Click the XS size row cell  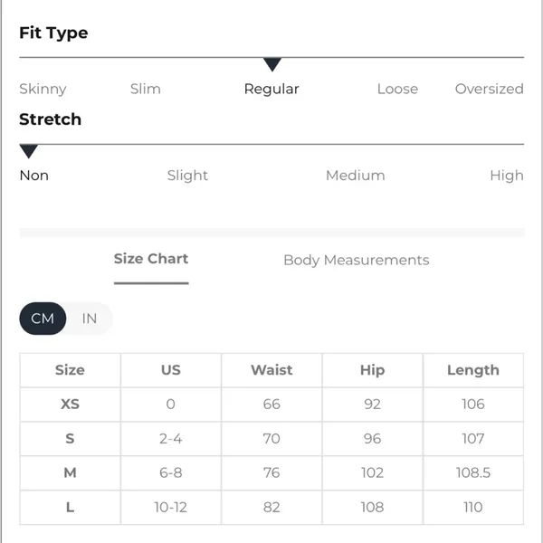pos(71,405)
